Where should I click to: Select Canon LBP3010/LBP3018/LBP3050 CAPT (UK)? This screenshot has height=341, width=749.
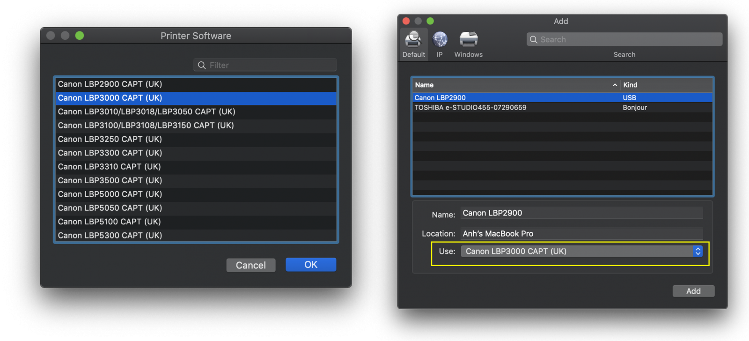point(196,111)
